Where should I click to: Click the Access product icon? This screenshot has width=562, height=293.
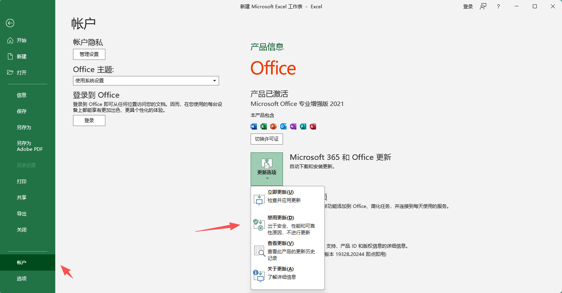tap(313, 126)
